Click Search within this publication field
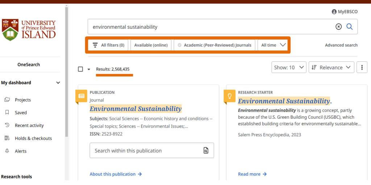The image size is (371, 185). pyautogui.click(x=152, y=151)
